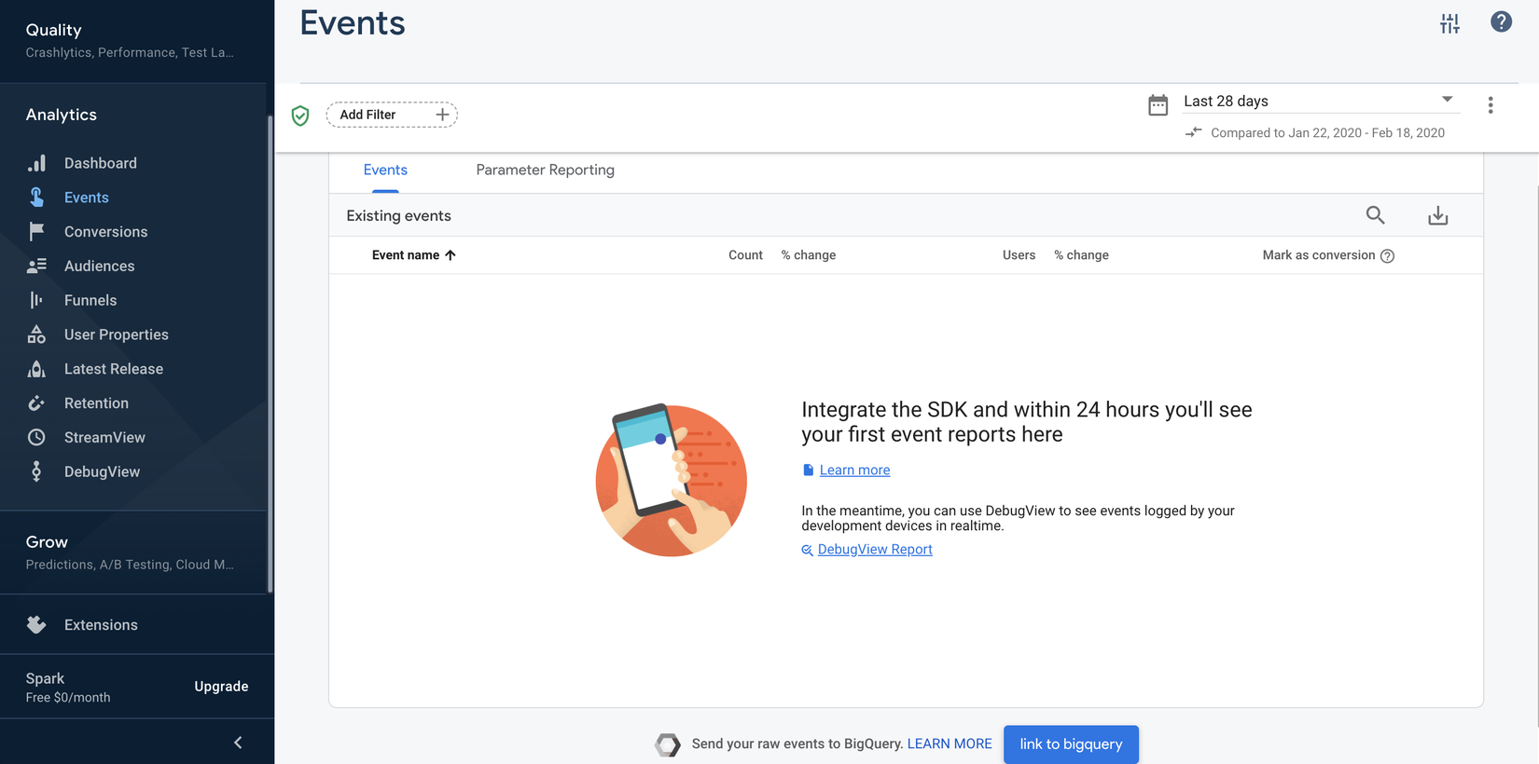Download events data with download icon
This screenshot has width=1539, height=764.
pos(1438,216)
